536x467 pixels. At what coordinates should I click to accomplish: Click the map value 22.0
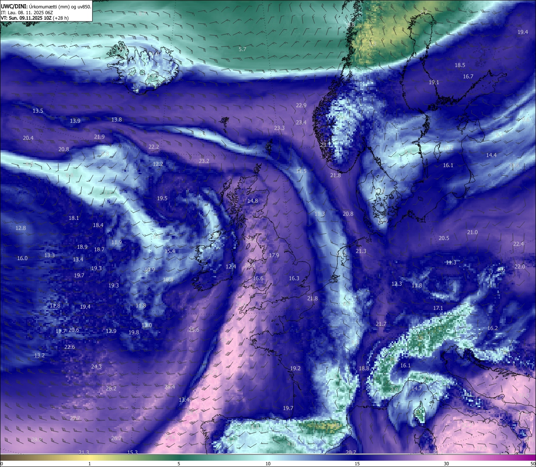[520, 267]
